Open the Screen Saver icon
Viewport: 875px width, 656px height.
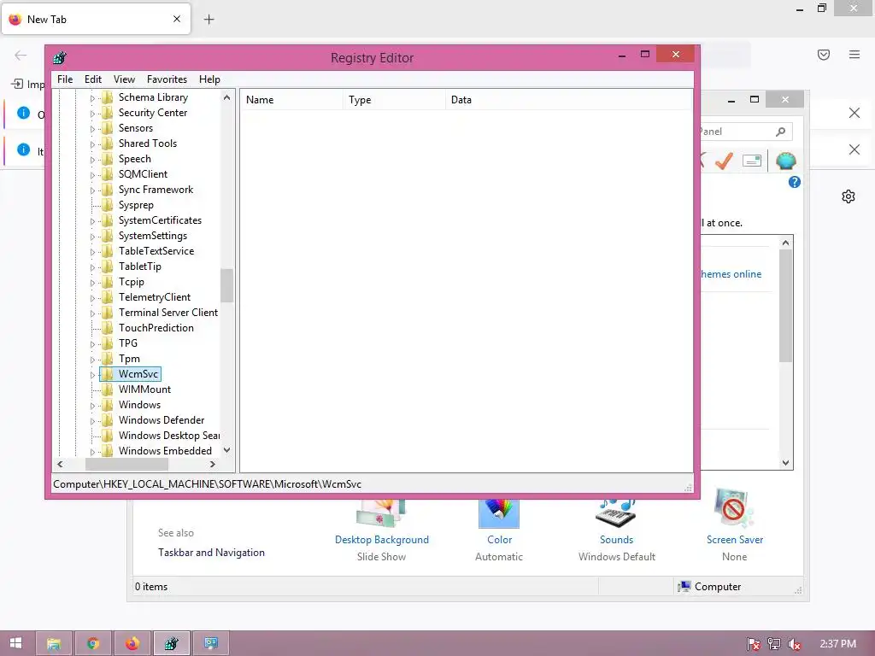[734, 507]
